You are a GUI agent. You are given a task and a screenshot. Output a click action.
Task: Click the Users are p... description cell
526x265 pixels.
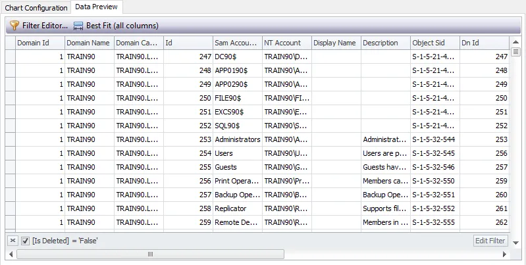pyautogui.click(x=385, y=153)
